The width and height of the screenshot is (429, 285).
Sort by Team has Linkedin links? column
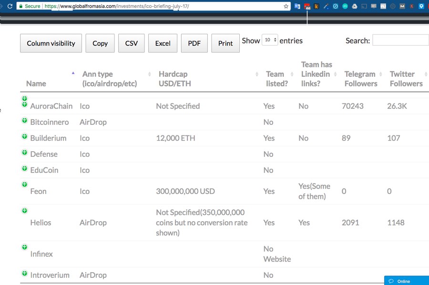coord(316,74)
